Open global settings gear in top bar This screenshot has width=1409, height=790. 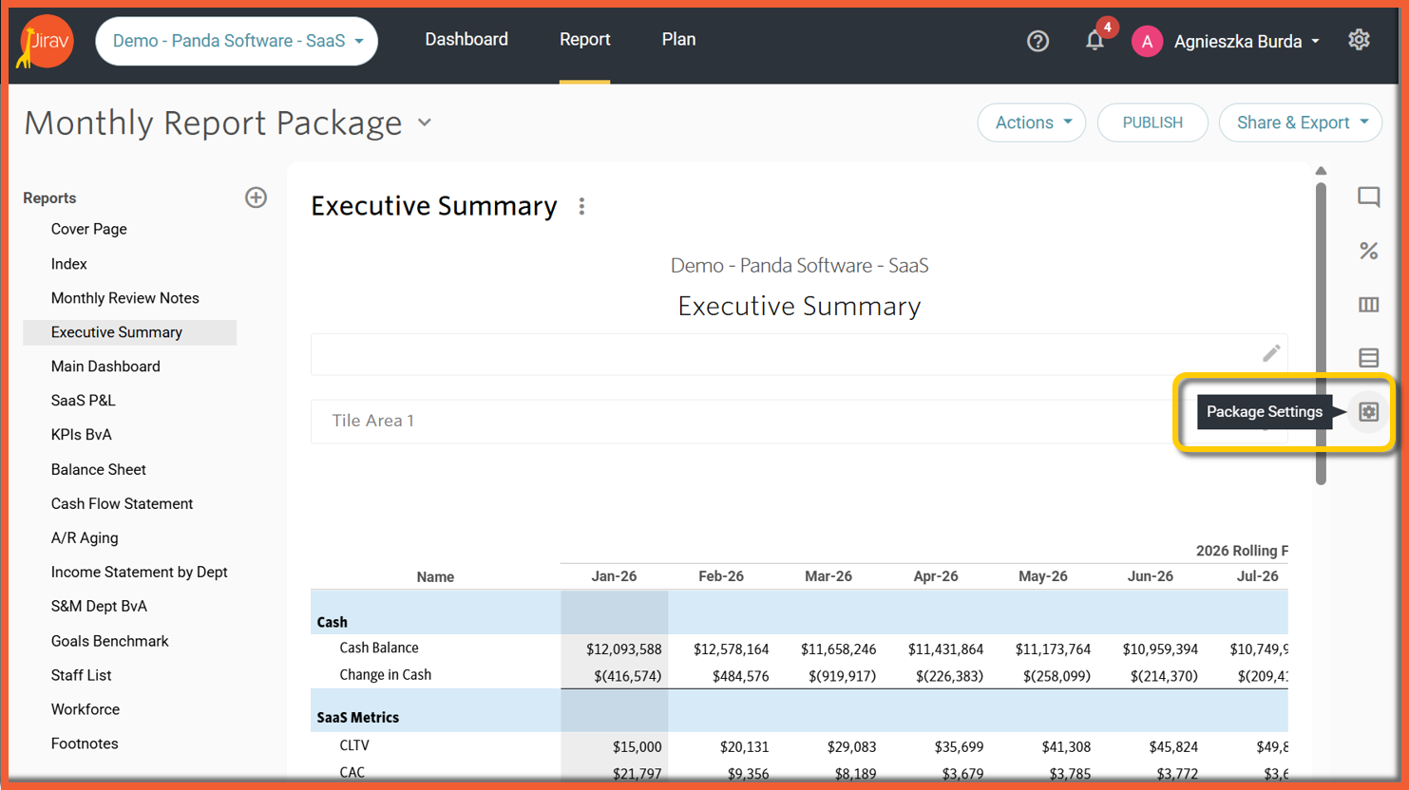tap(1359, 40)
